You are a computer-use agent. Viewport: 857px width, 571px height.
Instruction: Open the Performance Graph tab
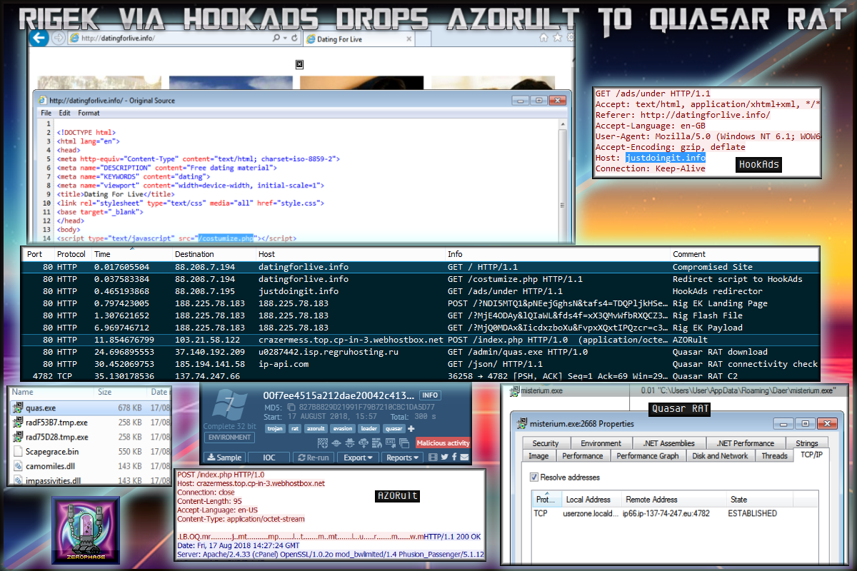click(x=648, y=455)
